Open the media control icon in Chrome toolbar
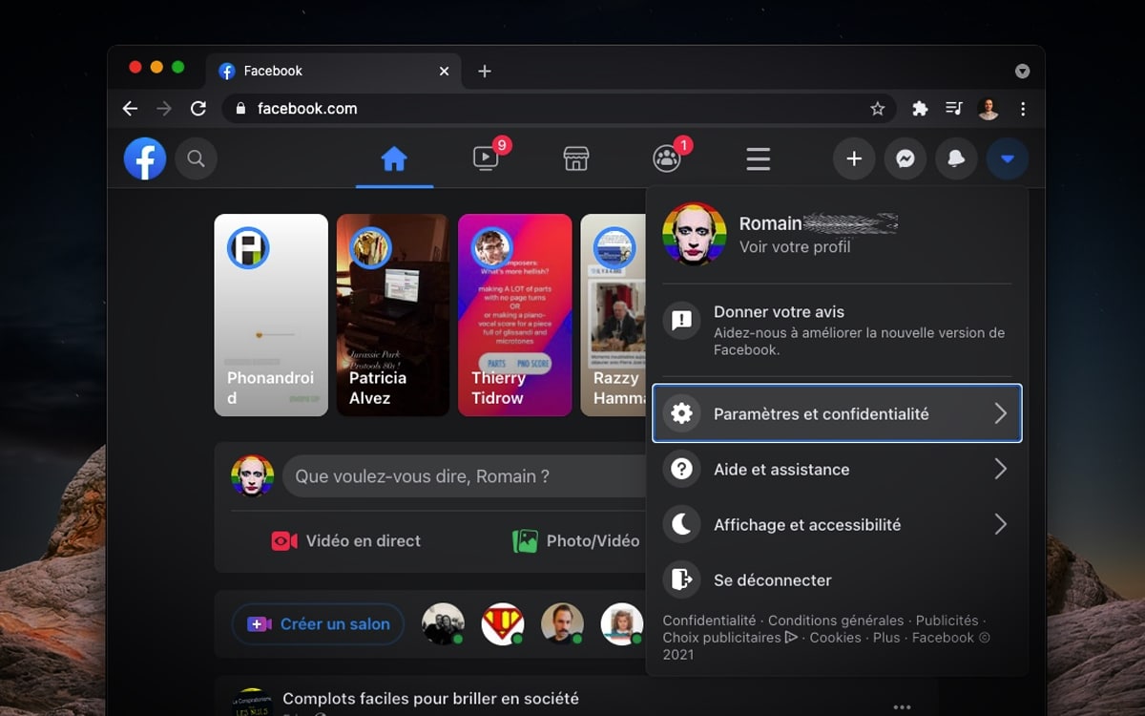Viewport: 1145px width, 716px height. click(x=953, y=109)
